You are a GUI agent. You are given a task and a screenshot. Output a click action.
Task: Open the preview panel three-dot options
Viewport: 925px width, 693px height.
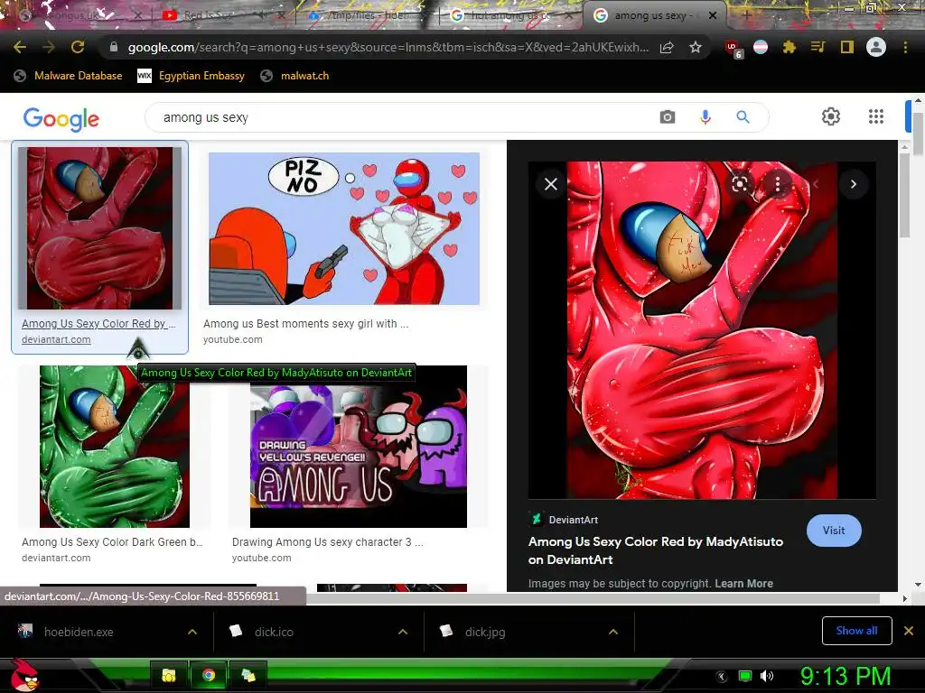click(x=778, y=184)
